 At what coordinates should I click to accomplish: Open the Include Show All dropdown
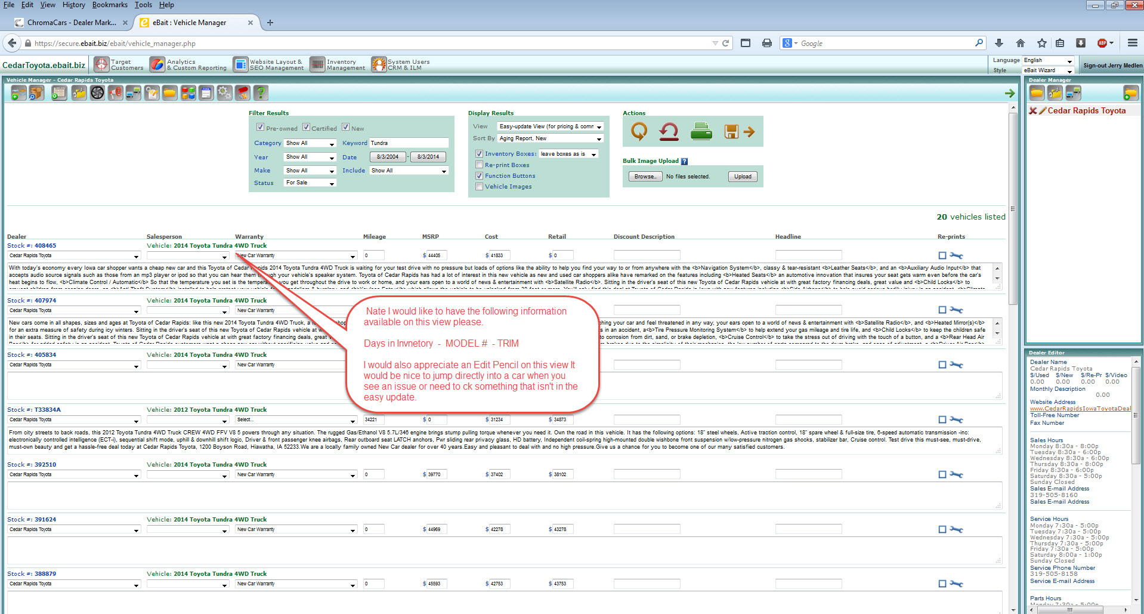[409, 171]
